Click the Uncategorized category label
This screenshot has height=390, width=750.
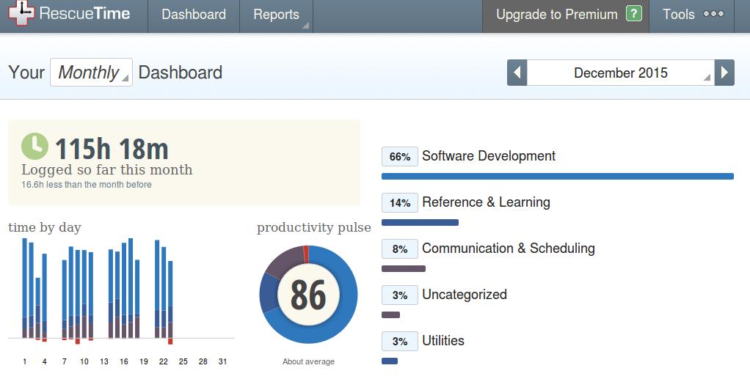[465, 295]
